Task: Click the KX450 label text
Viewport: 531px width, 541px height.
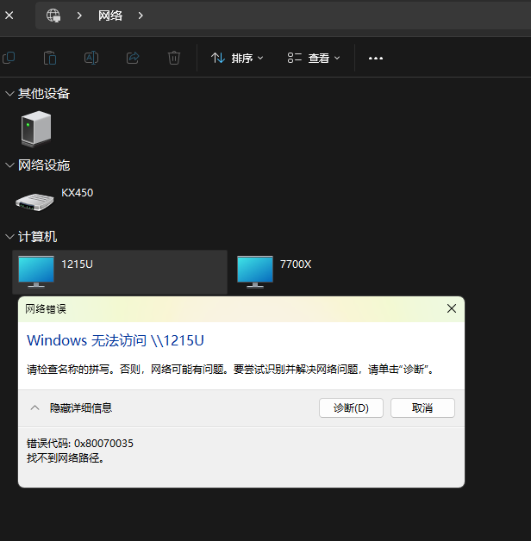Action: [x=78, y=192]
